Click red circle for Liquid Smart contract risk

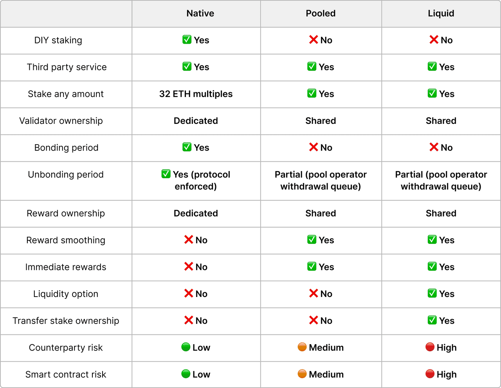coord(430,374)
